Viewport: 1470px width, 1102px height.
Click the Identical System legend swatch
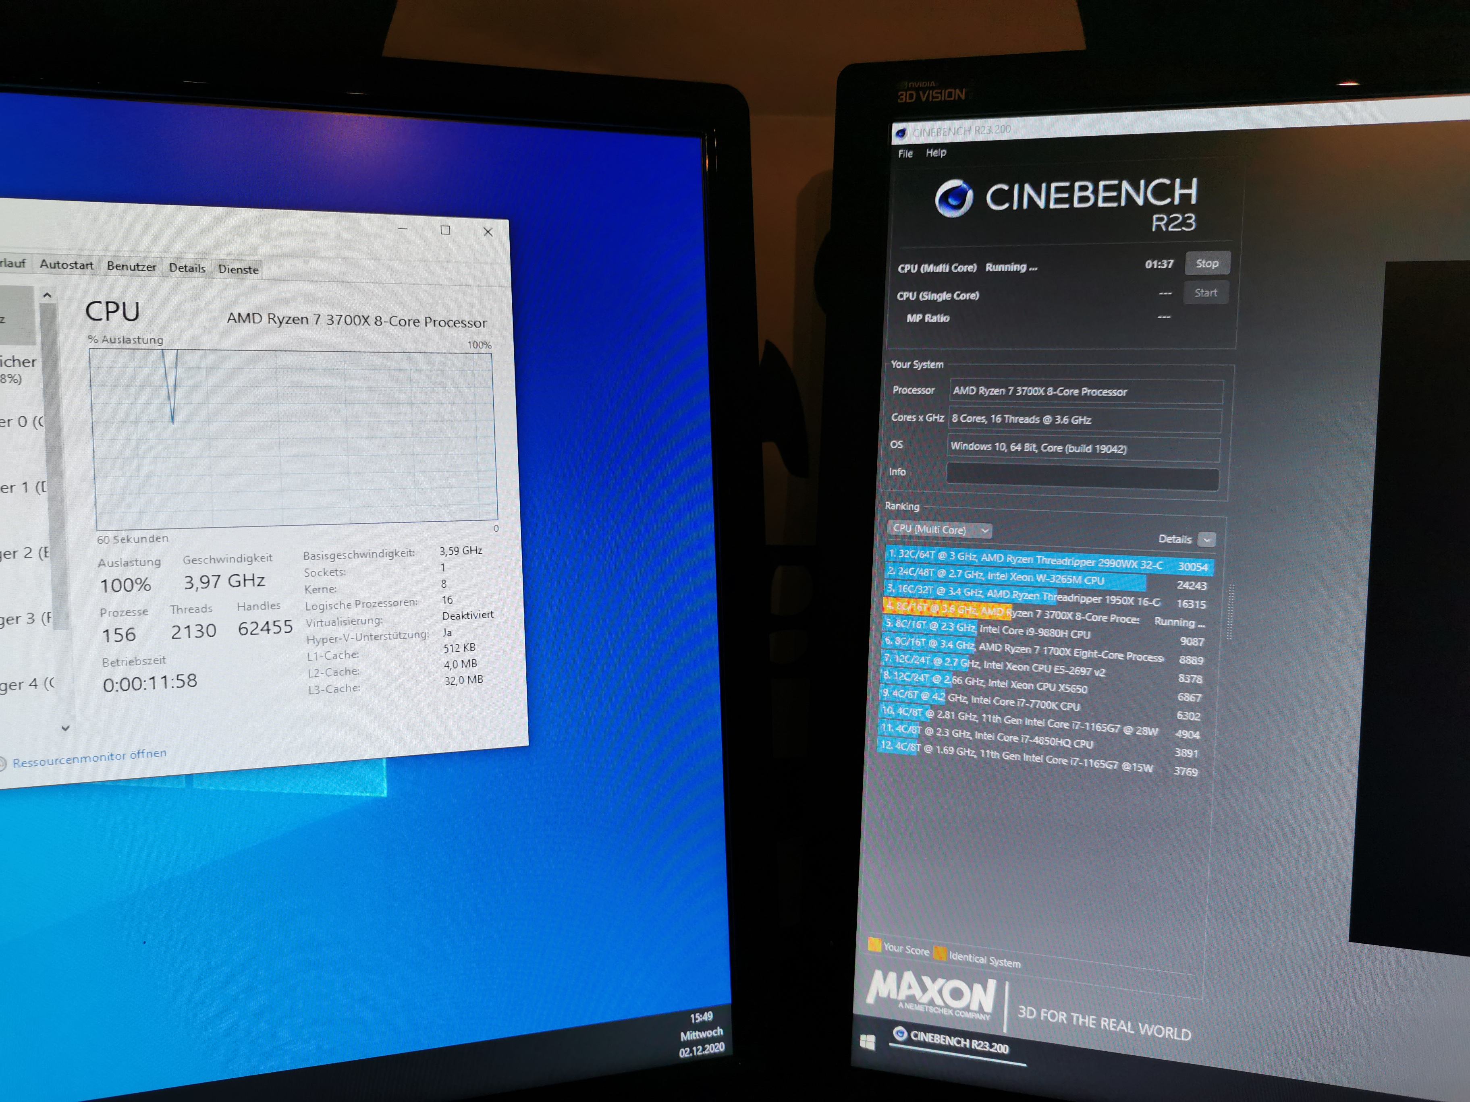coord(940,953)
